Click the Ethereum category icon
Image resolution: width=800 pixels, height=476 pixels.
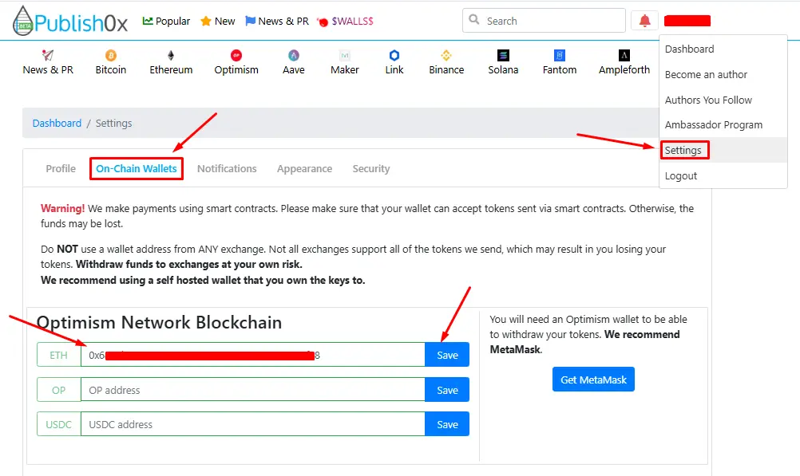point(171,55)
